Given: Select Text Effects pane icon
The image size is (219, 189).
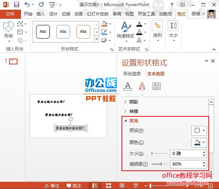Looking at the screenshot, I should coord(142,86).
